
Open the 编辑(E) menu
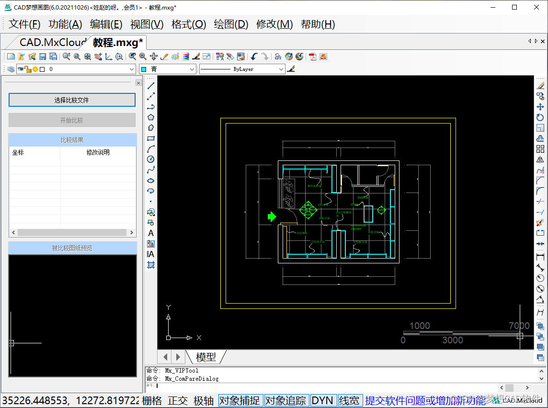(x=106, y=24)
